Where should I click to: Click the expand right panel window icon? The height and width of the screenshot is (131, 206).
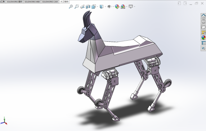tap(185, 3)
